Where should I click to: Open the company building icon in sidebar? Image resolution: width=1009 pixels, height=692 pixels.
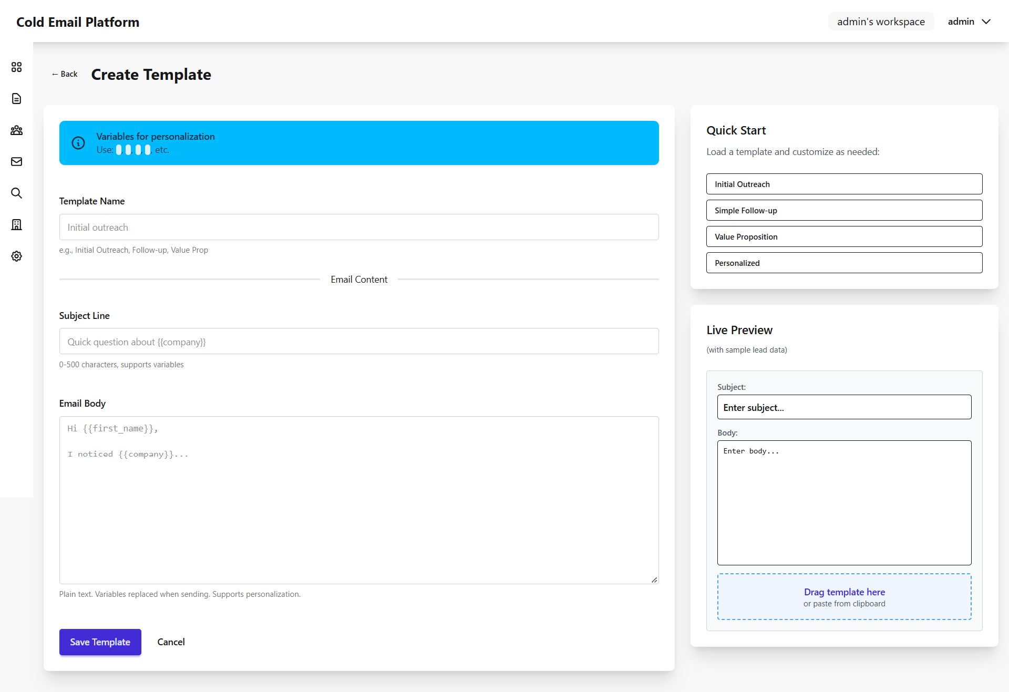pyautogui.click(x=16, y=225)
